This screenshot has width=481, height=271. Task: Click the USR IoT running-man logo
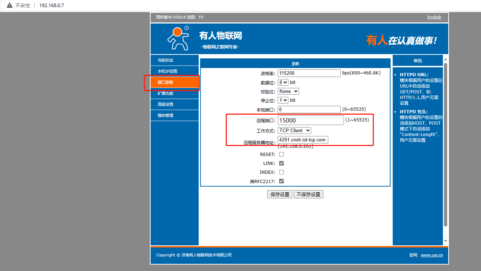(x=178, y=38)
